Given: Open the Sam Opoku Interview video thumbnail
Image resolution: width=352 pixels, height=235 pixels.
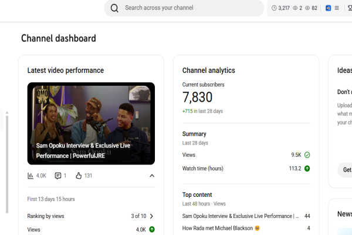Looking at the screenshot, I should point(91,123).
